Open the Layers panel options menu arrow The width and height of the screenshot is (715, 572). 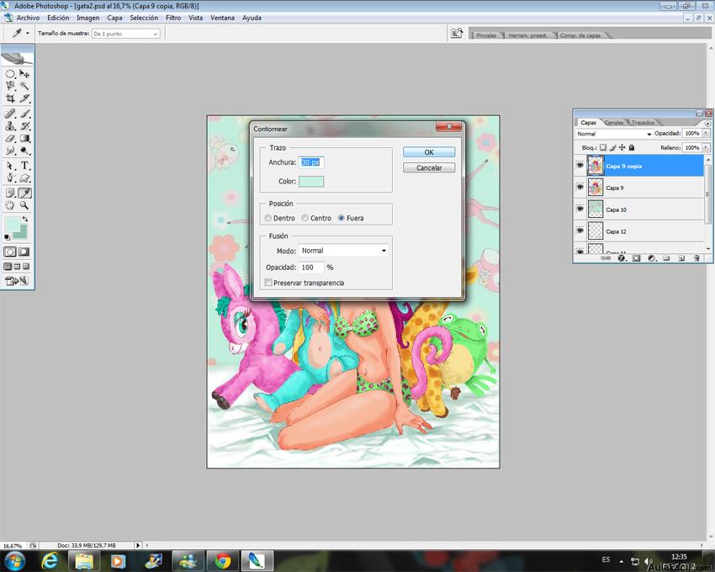(707, 123)
